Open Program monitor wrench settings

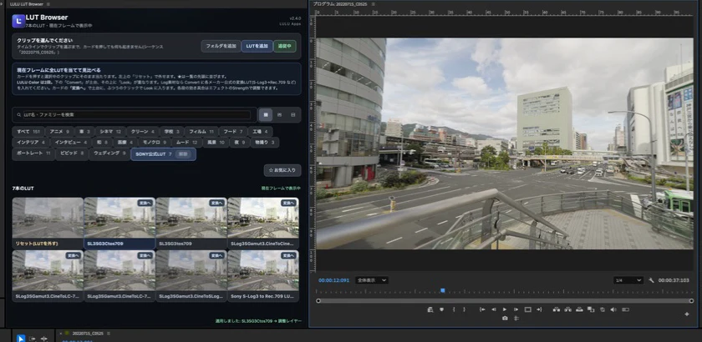click(651, 280)
